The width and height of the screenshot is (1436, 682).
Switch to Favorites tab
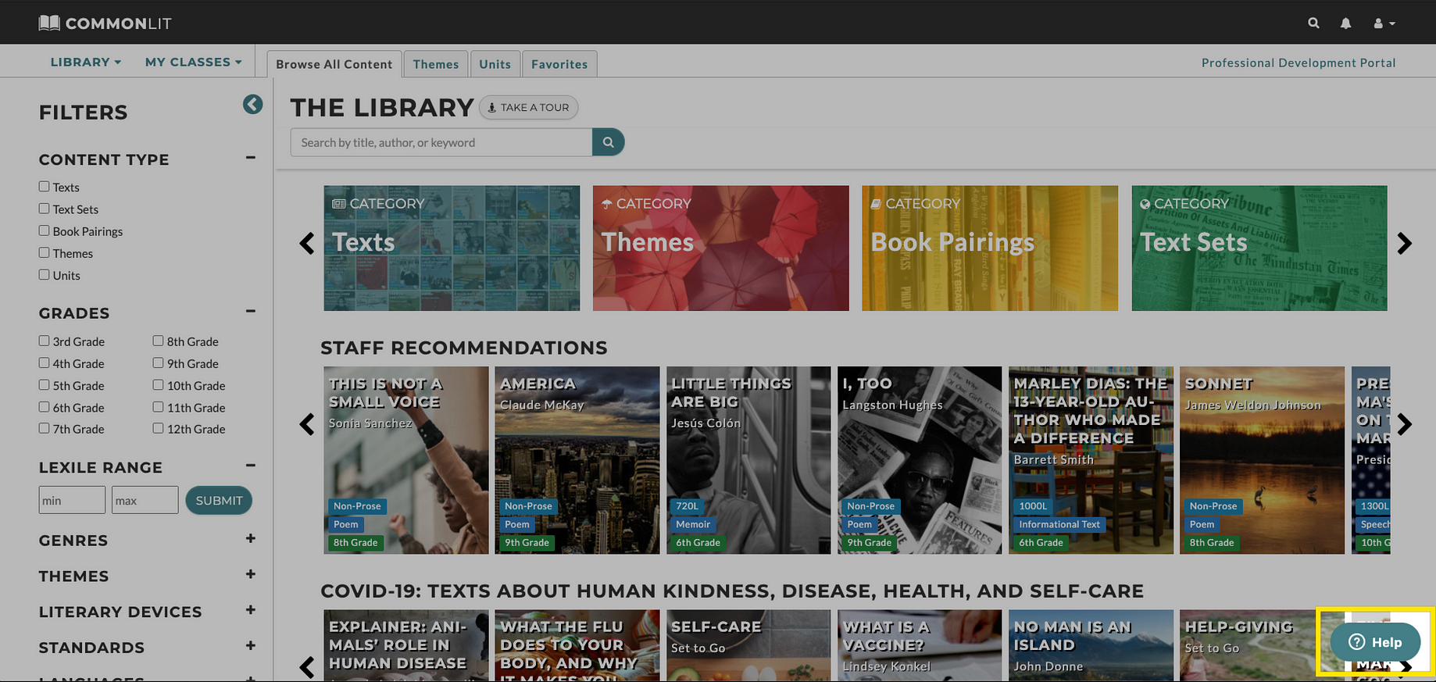click(x=559, y=64)
